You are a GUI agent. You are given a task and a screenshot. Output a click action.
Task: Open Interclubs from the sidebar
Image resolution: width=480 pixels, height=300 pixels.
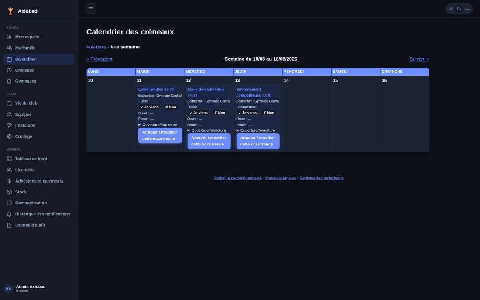[39, 125]
